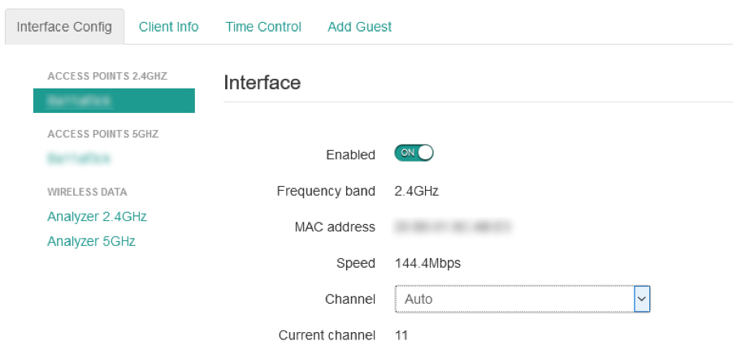Click the blurred MAC address value
The height and width of the screenshot is (354, 733).
pyautogui.click(x=452, y=227)
